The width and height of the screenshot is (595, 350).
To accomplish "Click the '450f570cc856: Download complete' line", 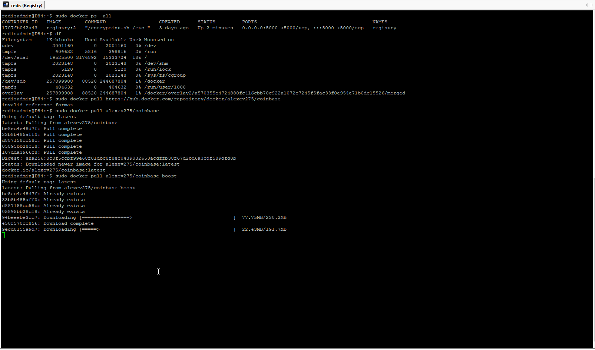I will [x=48, y=223].
